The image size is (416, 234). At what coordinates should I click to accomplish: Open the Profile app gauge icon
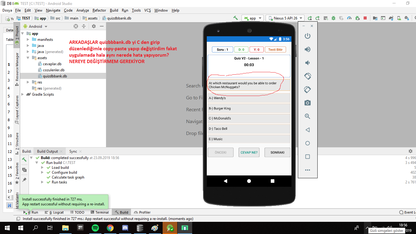pos(349,18)
